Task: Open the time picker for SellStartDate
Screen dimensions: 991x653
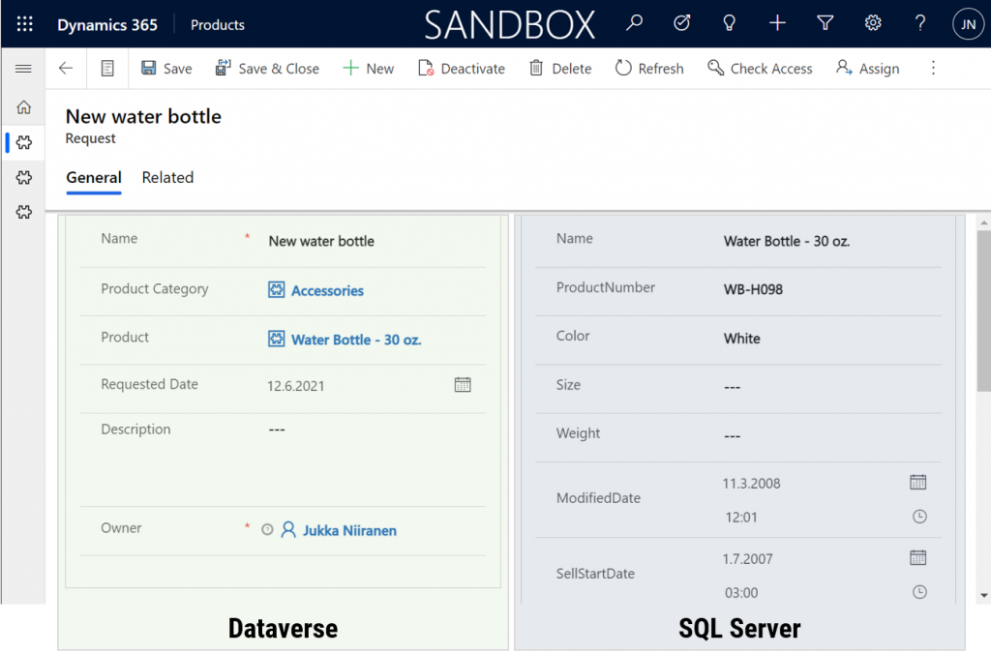Action: (x=919, y=592)
